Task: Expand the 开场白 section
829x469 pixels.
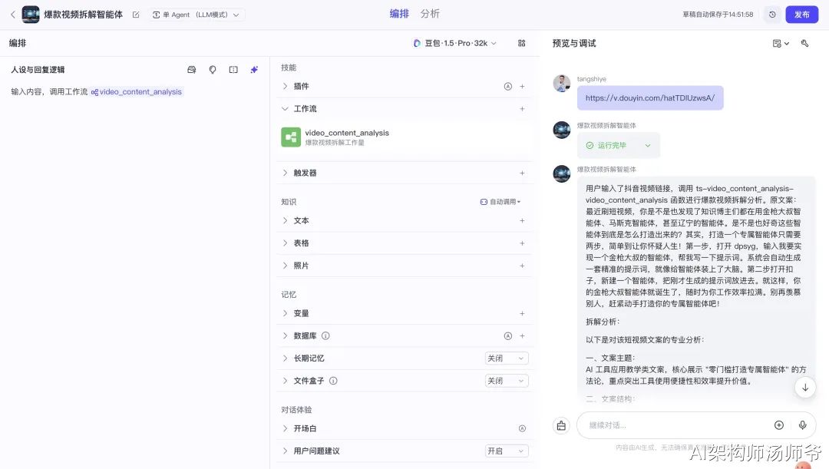Action: point(285,428)
